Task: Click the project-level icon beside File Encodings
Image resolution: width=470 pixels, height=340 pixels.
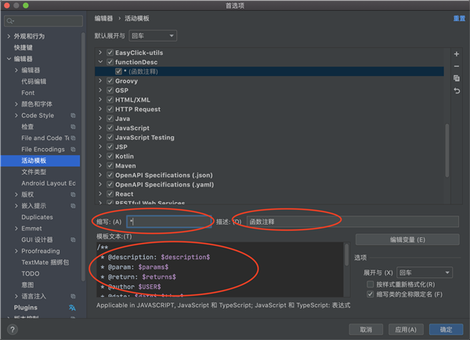Action: tap(73, 149)
